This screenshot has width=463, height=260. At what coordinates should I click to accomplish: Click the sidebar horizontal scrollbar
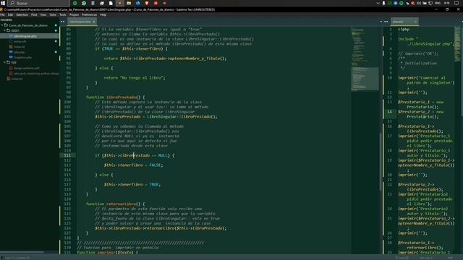tap(22, 252)
